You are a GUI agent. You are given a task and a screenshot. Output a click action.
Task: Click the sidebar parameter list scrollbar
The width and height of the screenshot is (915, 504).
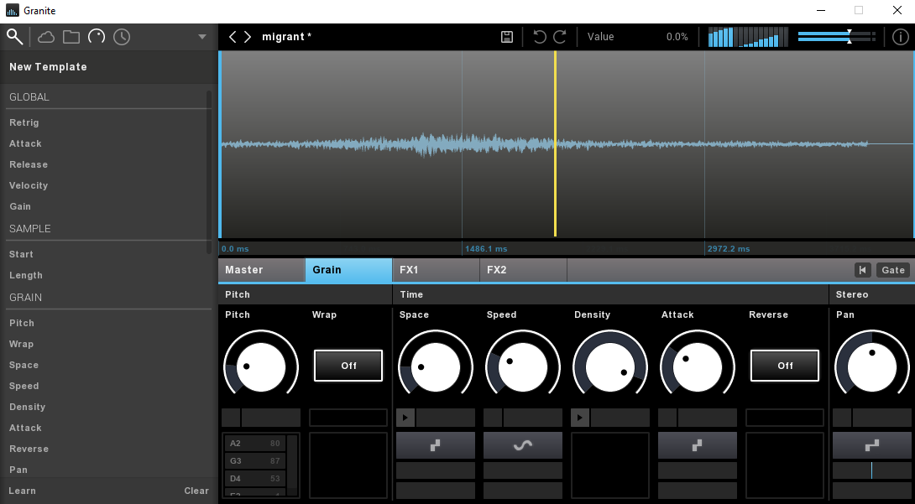[x=209, y=172]
